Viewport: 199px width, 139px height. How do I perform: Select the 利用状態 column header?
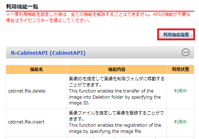[x=180, y=69]
